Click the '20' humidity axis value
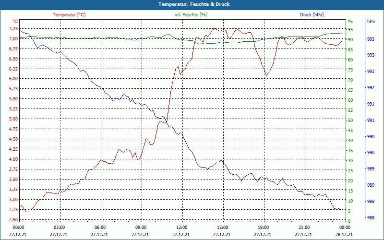Screen dimensions: 384x240 point(350,181)
